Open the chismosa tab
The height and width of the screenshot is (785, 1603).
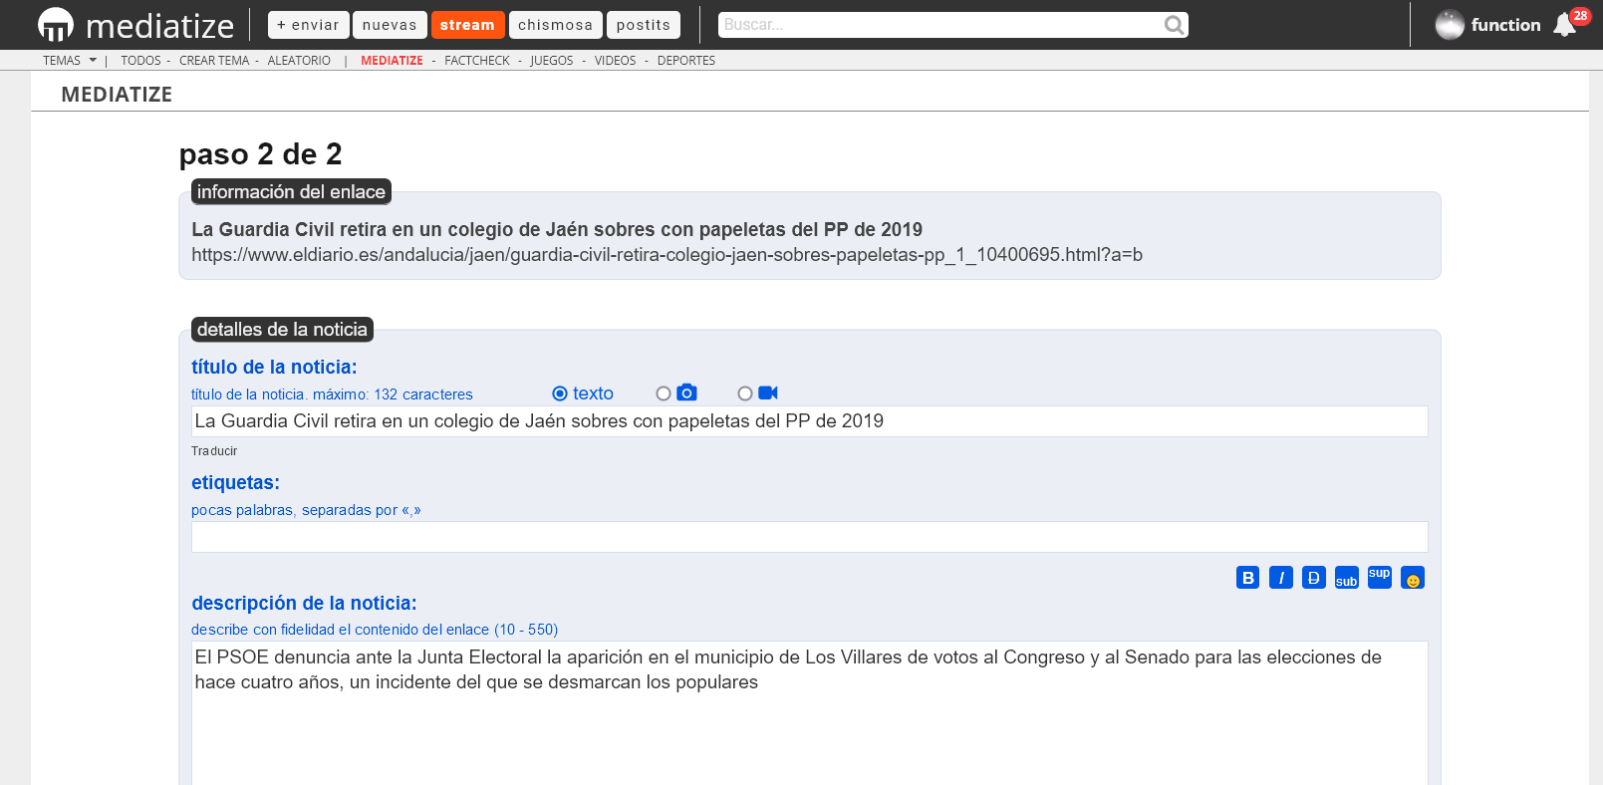click(556, 25)
